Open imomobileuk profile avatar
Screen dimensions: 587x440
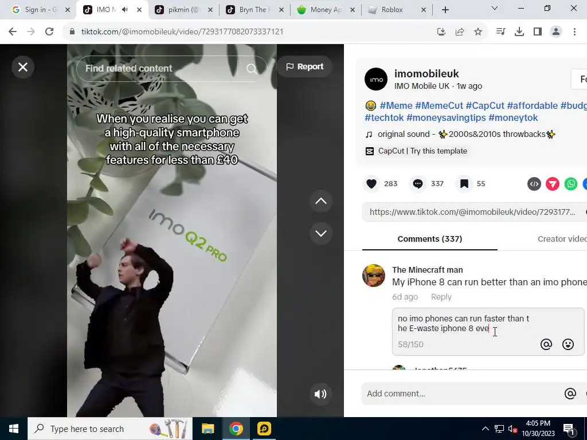pos(376,79)
